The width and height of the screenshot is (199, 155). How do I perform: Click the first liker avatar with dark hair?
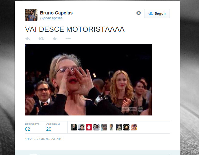pos(74,127)
